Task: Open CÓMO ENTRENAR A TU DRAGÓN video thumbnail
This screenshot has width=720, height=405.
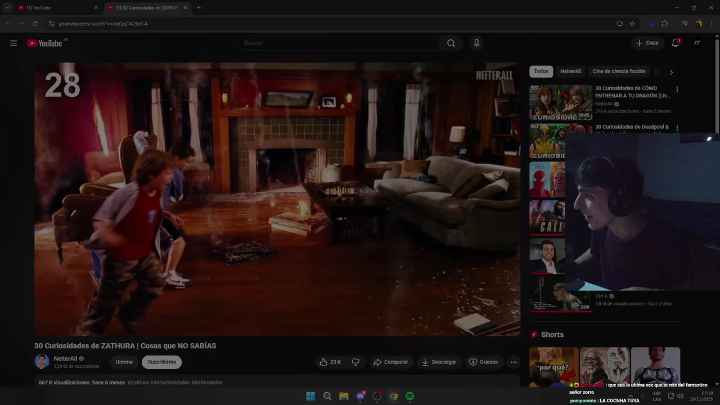Action: (x=561, y=102)
